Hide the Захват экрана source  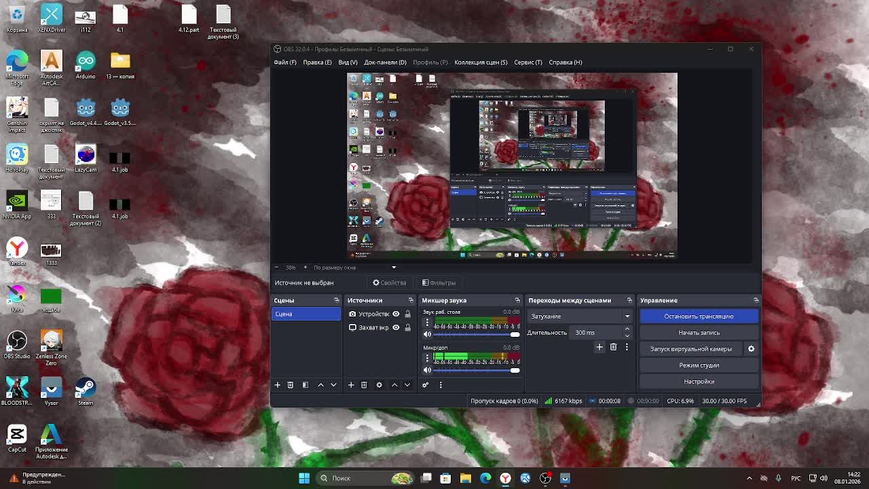tap(396, 327)
